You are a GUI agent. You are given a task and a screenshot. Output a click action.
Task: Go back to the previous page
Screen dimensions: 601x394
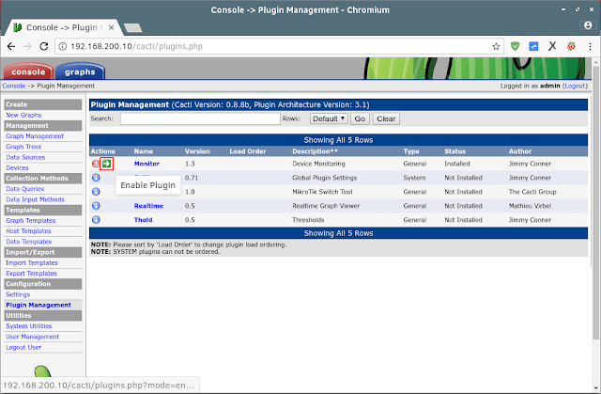[11, 46]
